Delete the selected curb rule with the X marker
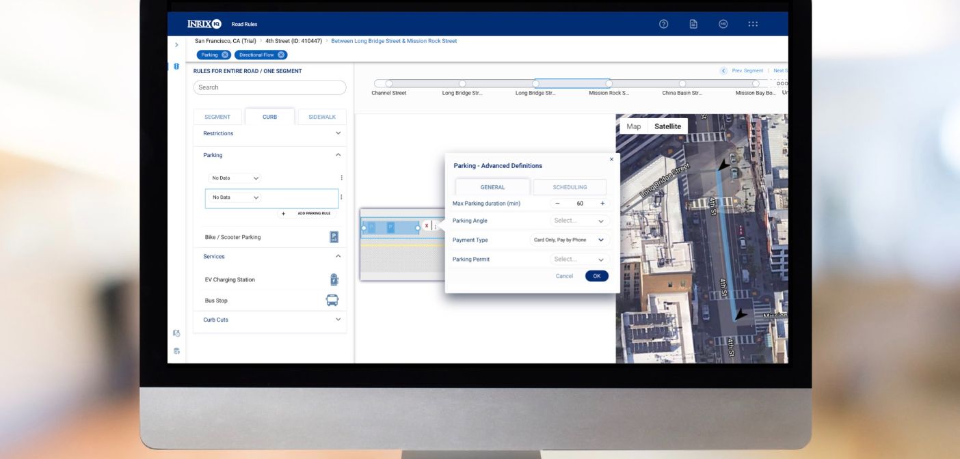 point(427,224)
